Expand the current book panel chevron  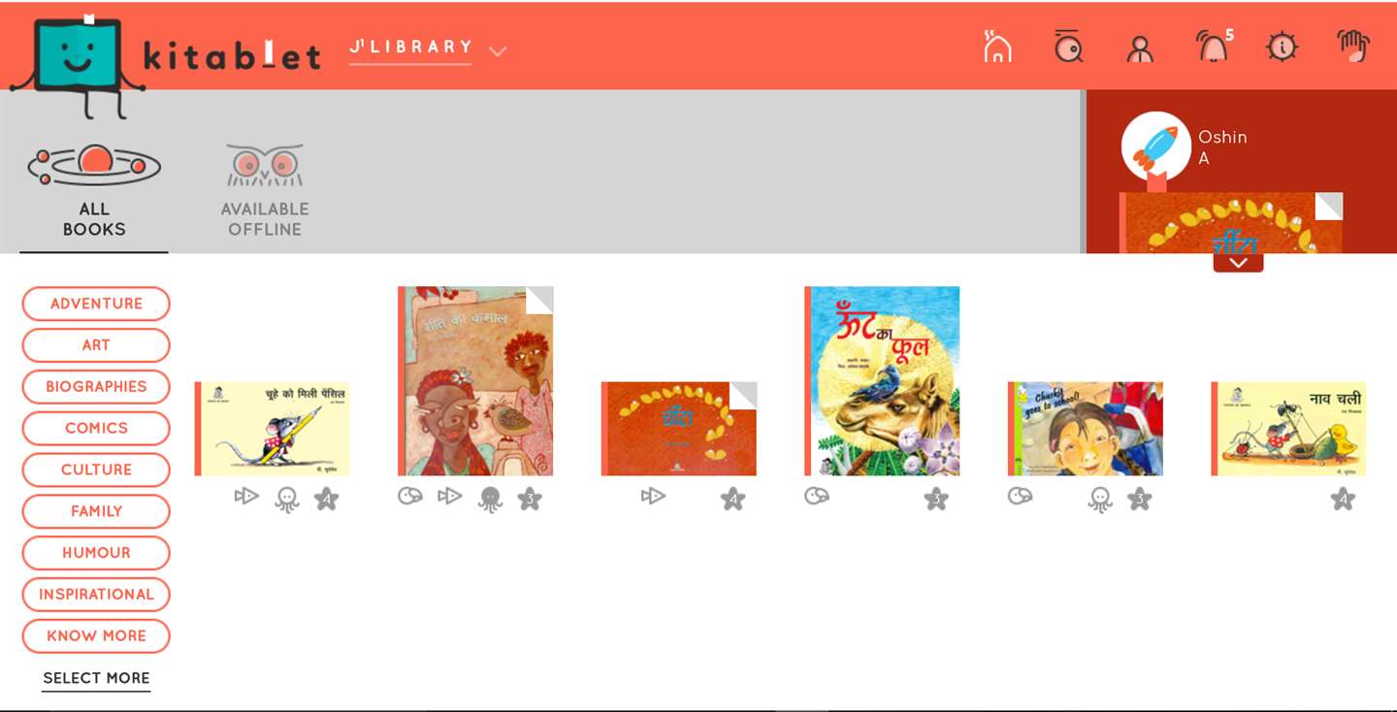point(1238,262)
